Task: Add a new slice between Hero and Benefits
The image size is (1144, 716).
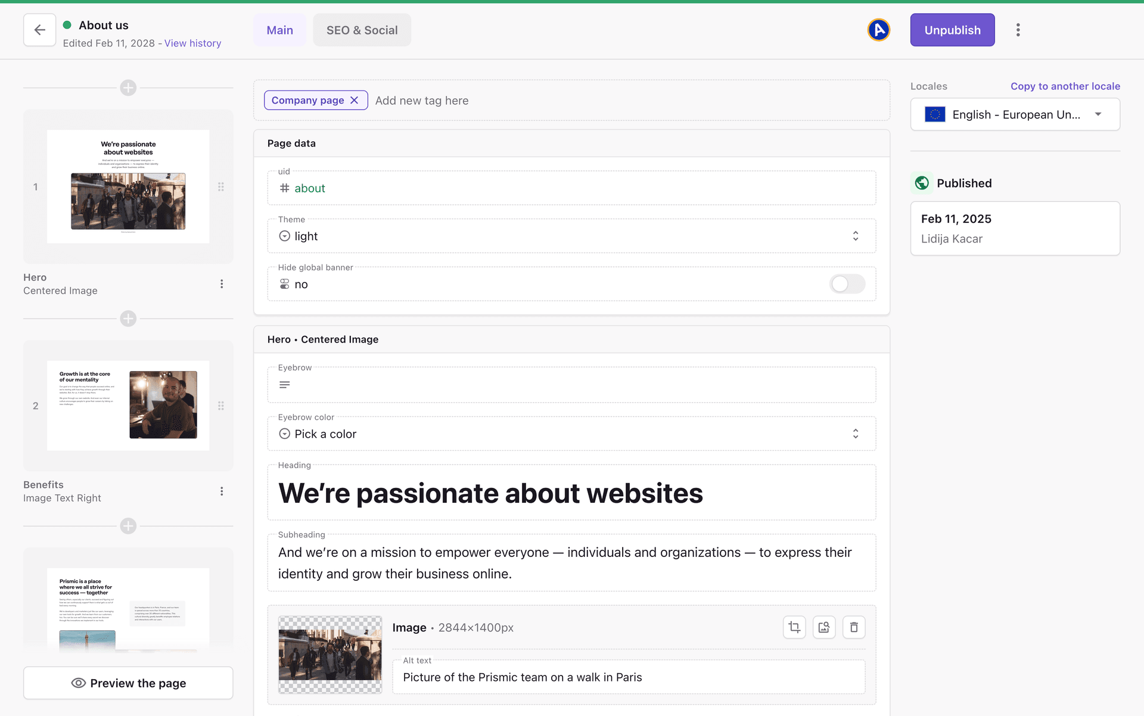Action: point(128,319)
